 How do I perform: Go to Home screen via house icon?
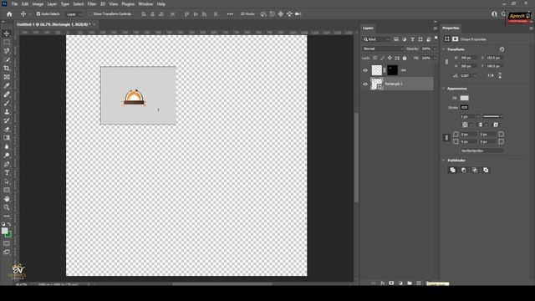pyautogui.click(x=9, y=14)
